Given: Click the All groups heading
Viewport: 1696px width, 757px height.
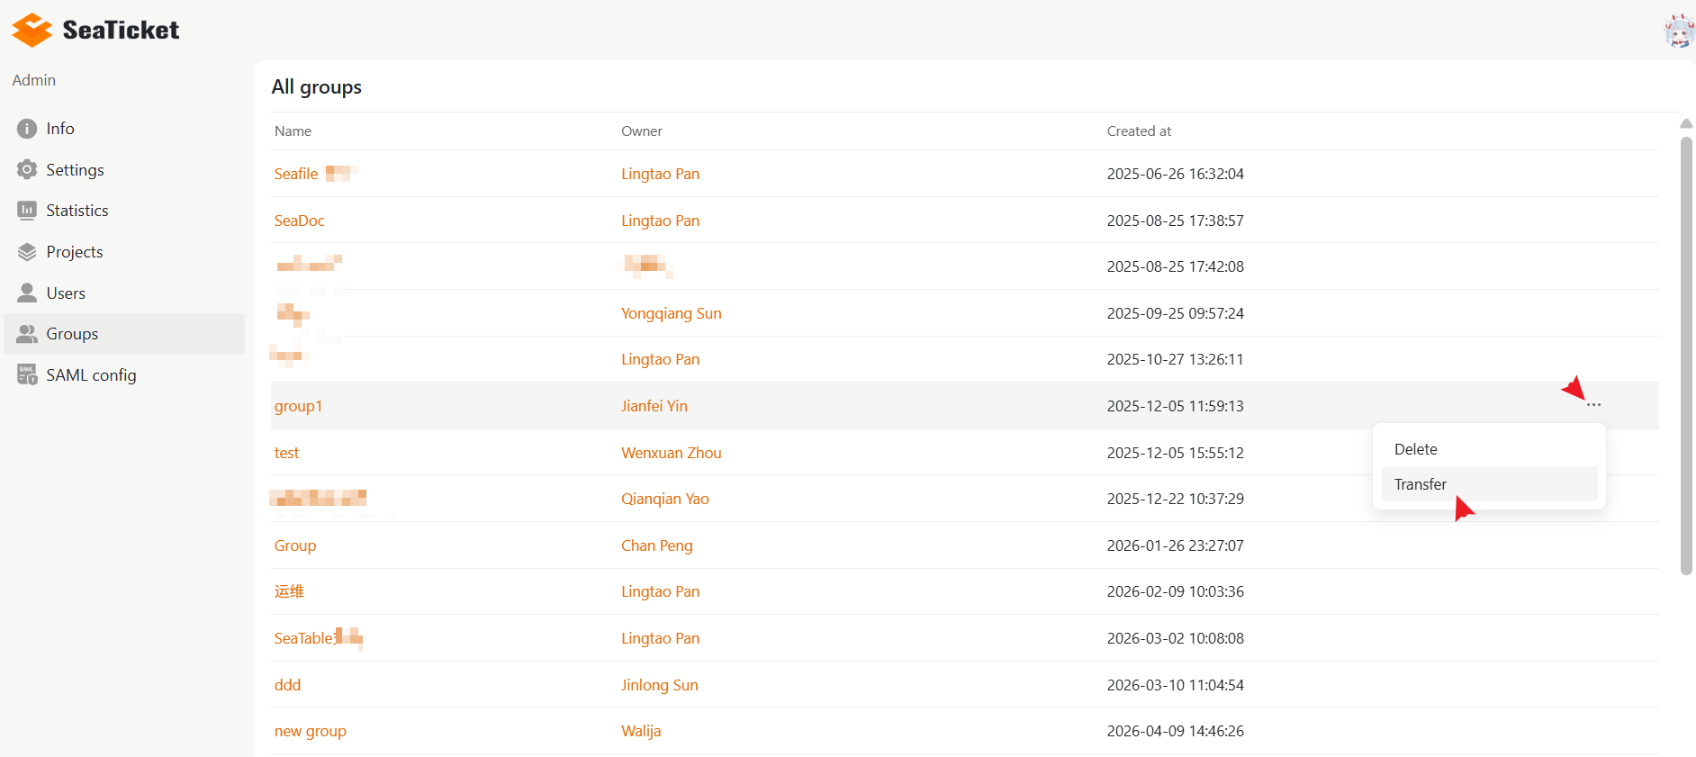Looking at the screenshot, I should coord(316,87).
